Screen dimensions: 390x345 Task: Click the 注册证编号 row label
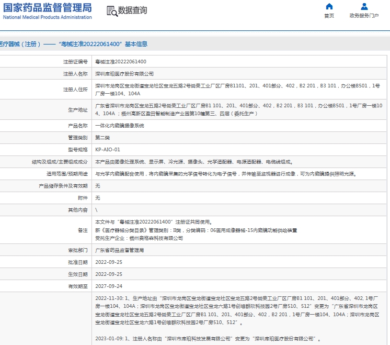[75, 62]
